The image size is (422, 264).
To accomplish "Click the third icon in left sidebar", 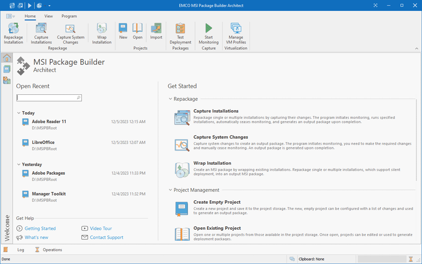I will pyautogui.click(x=7, y=80).
